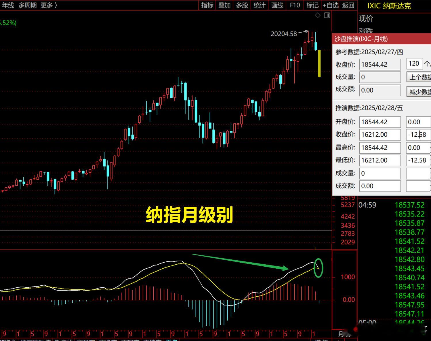Click the reference 成交额 field
This screenshot has height=341, width=431.
(380, 90)
